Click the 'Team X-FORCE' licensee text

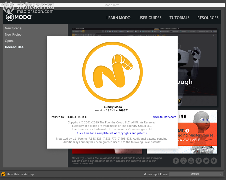tap(76, 117)
